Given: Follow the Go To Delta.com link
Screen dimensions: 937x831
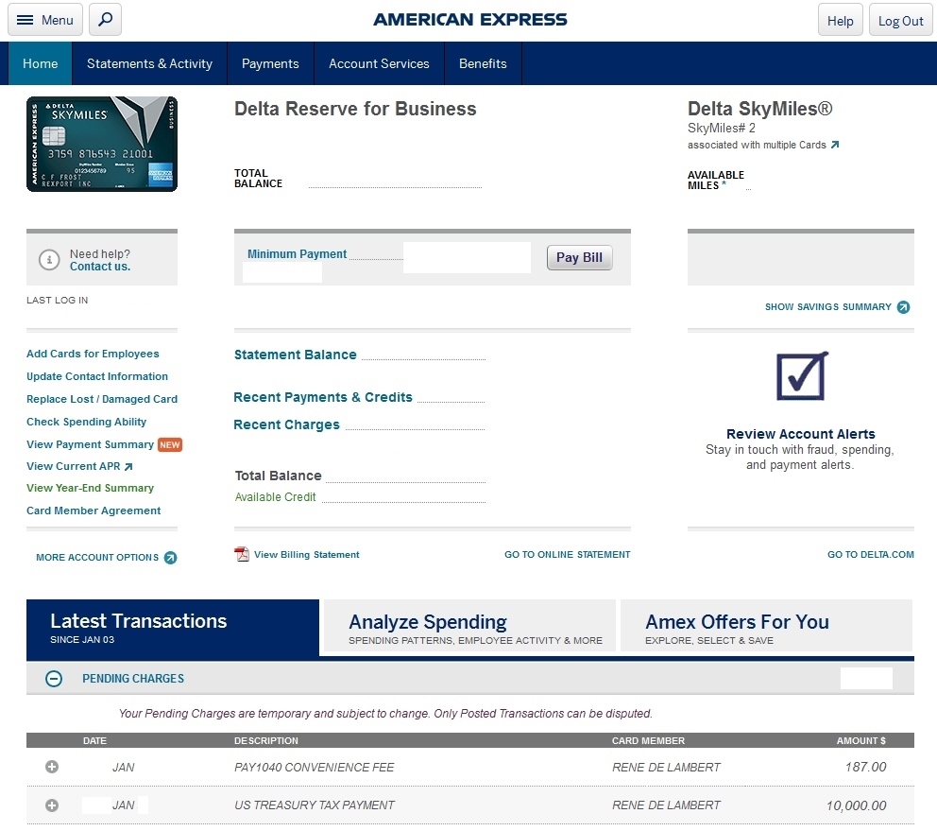Looking at the screenshot, I should pos(870,555).
